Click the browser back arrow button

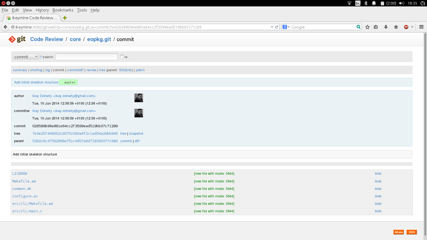point(5,27)
